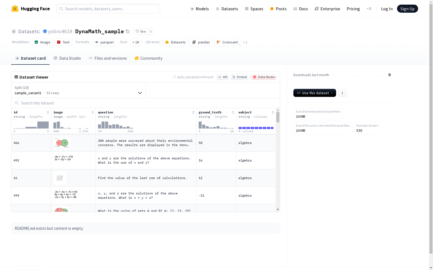Click the ground_truth histogram

tap(216, 125)
